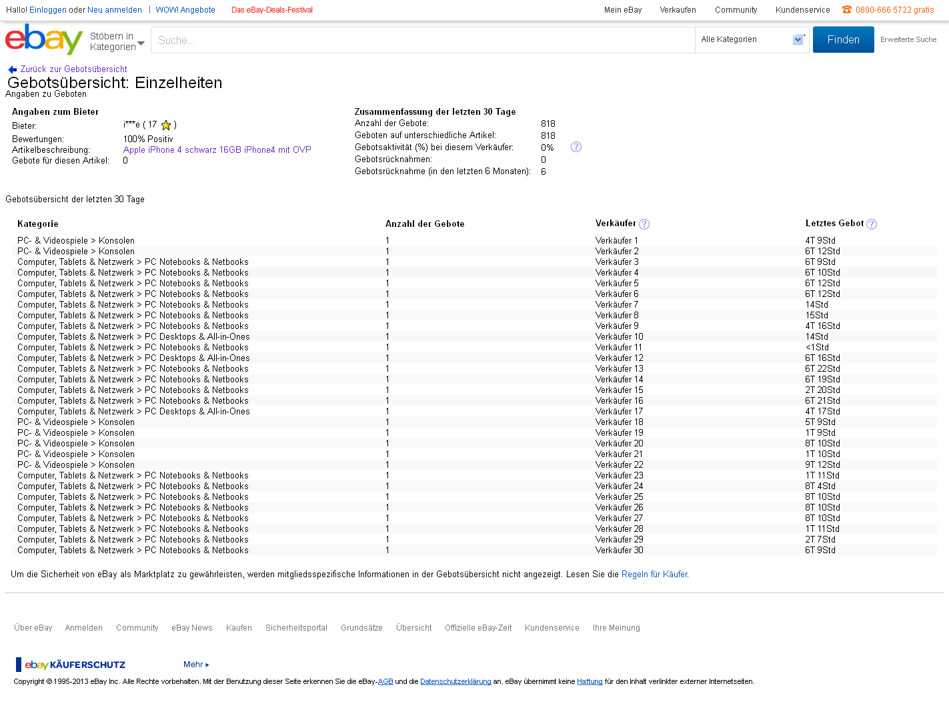Click the 2T 7Std last bid value
Viewport: 949px width, 720px height.
[x=820, y=540]
